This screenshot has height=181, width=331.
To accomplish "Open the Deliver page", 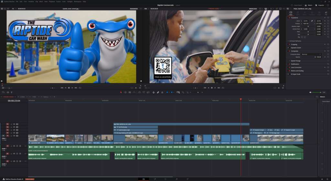I will pyautogui.click(x=187, y=179).
